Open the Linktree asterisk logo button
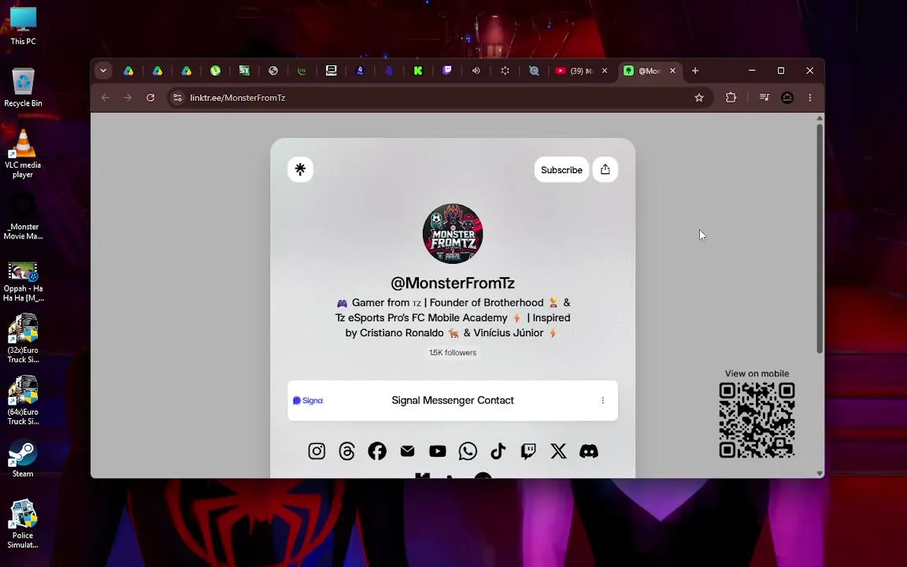 click(300, 169)
